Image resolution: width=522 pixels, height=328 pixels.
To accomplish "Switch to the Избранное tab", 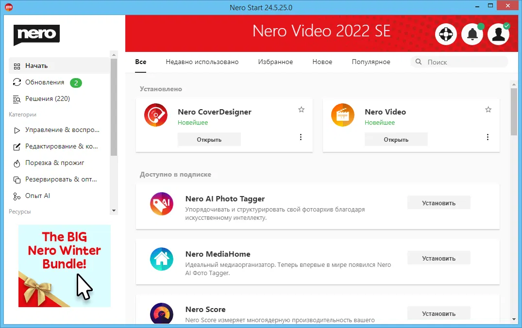I will pyautogui.click(x=275, y=62).
